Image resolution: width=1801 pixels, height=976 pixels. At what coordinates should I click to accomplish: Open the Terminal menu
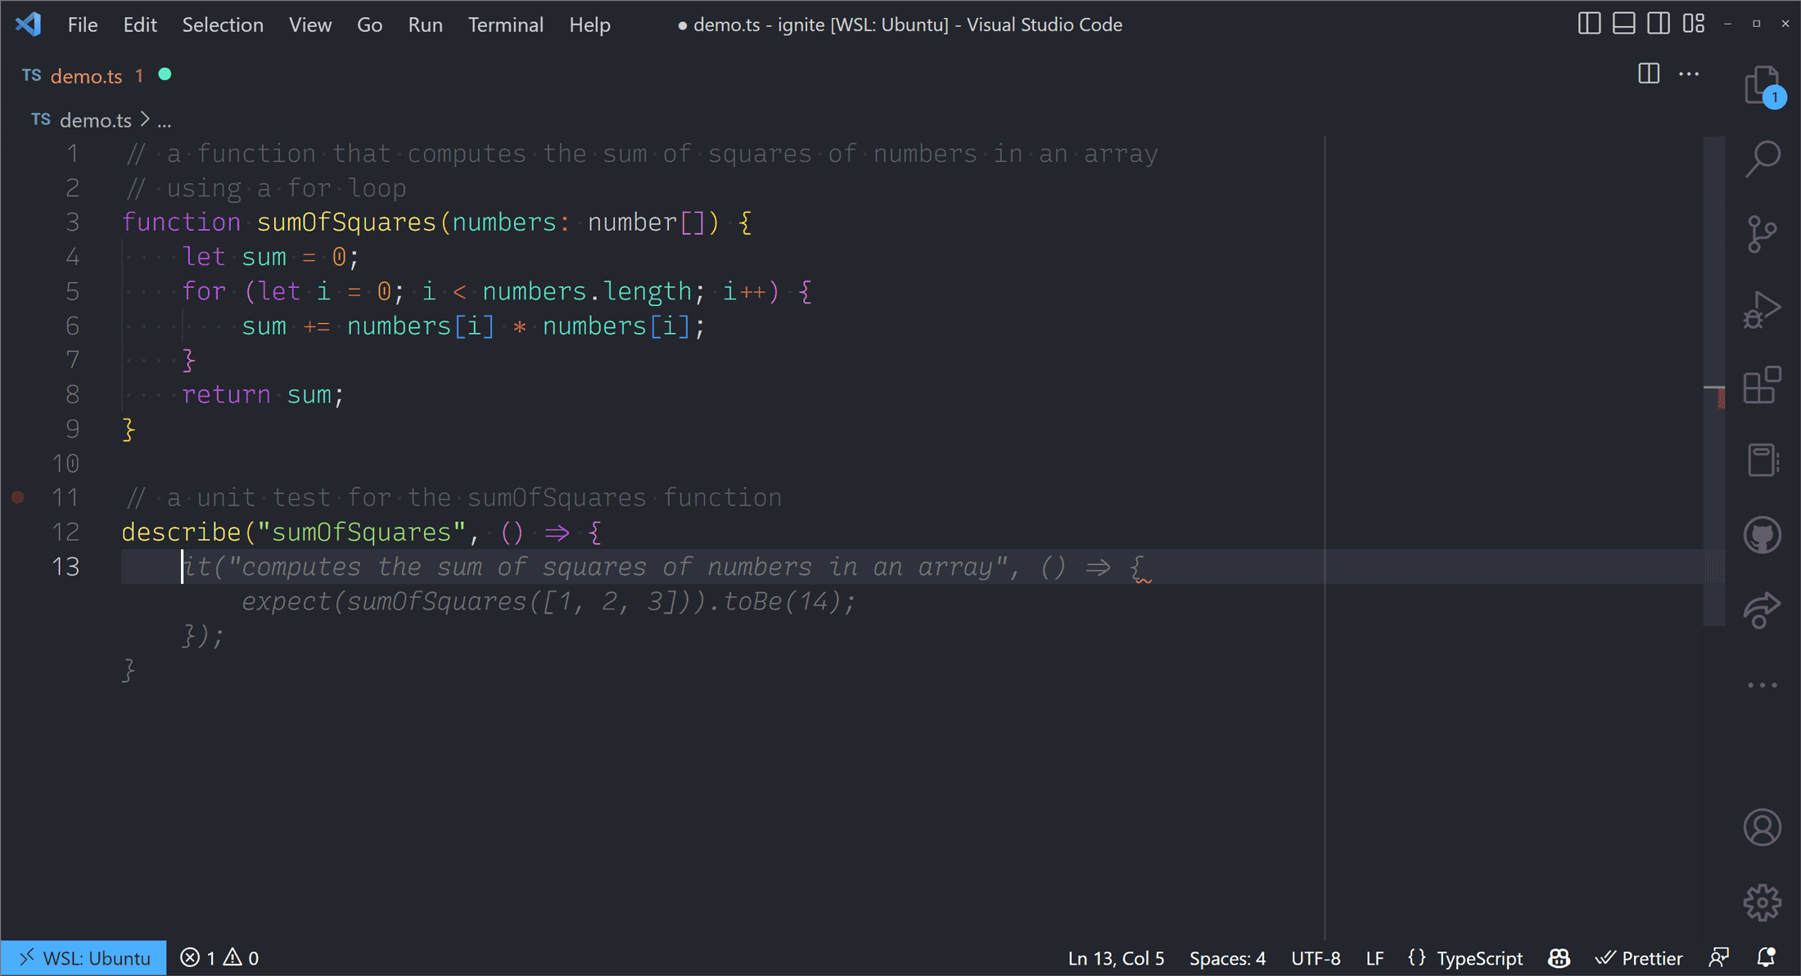pos(503,24)
